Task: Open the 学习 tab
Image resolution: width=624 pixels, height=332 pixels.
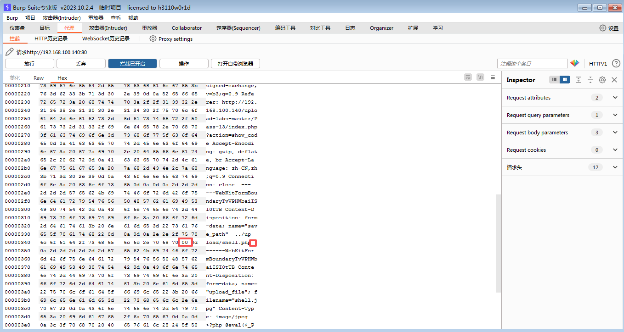Action: 438,28
